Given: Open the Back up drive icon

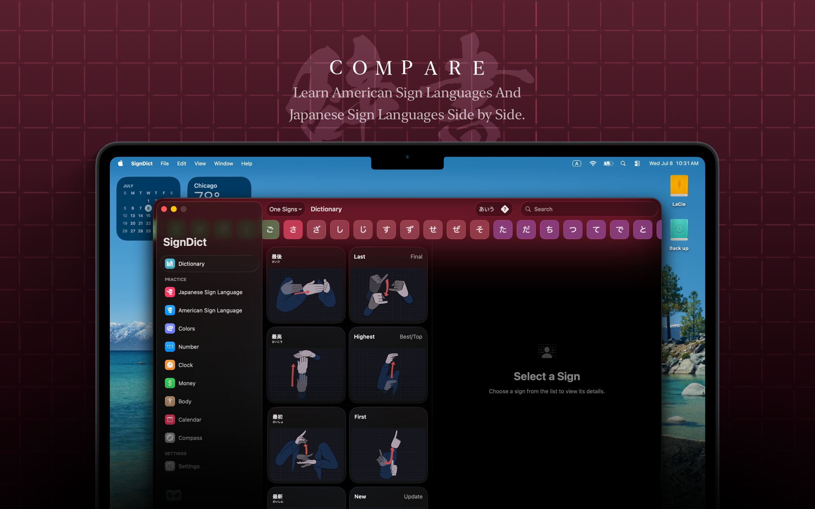Looking at the screenshot, I should (x=679, y=235).
